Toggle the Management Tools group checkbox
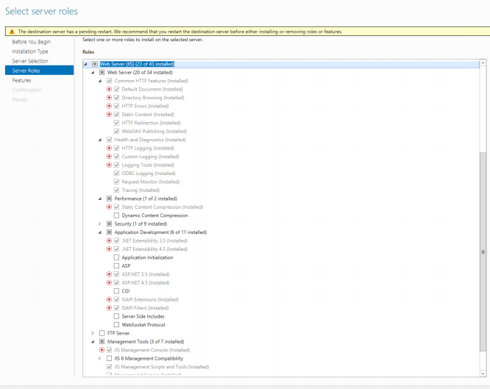490x389 pixels. pos(102,341)
